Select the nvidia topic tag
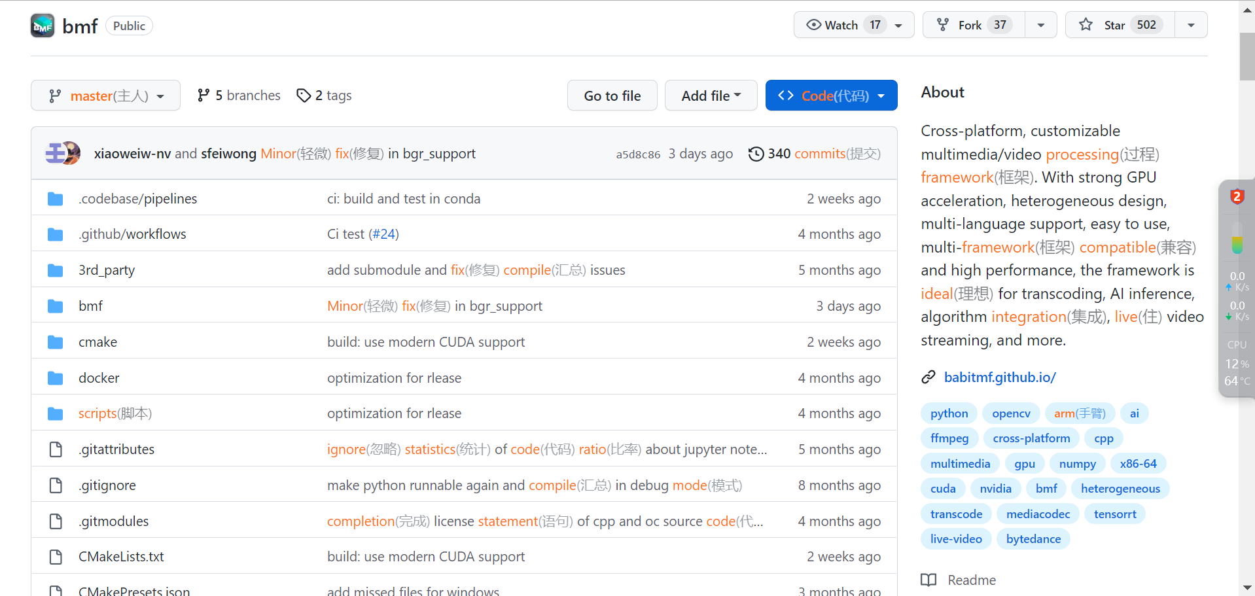The height and width of the screenshot is (596, 1255). pyautogui.click(x=996, y=489)
